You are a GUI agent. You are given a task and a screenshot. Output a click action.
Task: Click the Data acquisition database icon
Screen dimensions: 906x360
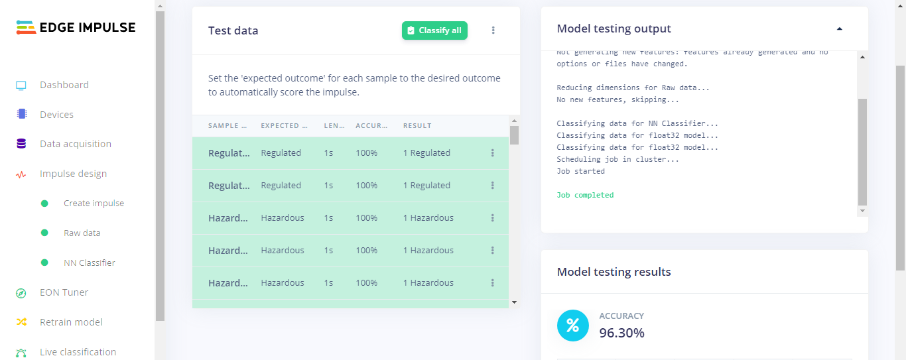[21, 144]
